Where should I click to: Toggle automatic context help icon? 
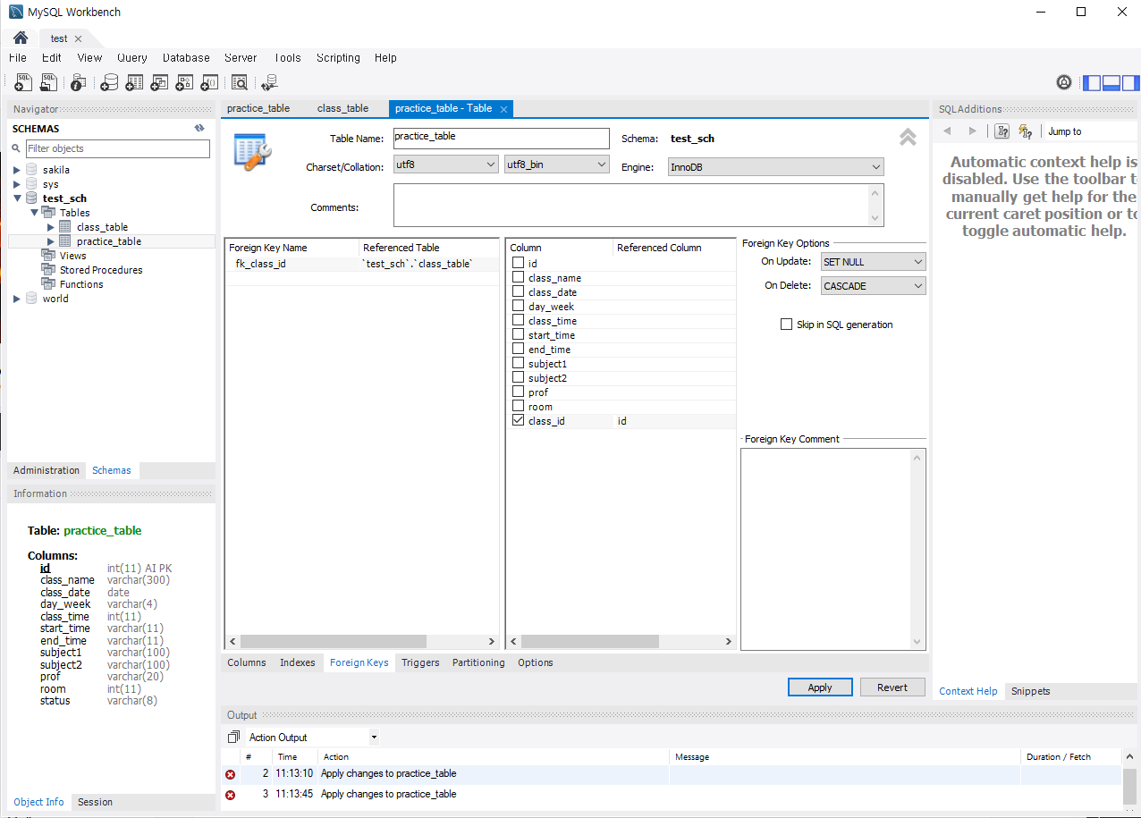[1026, 131]
